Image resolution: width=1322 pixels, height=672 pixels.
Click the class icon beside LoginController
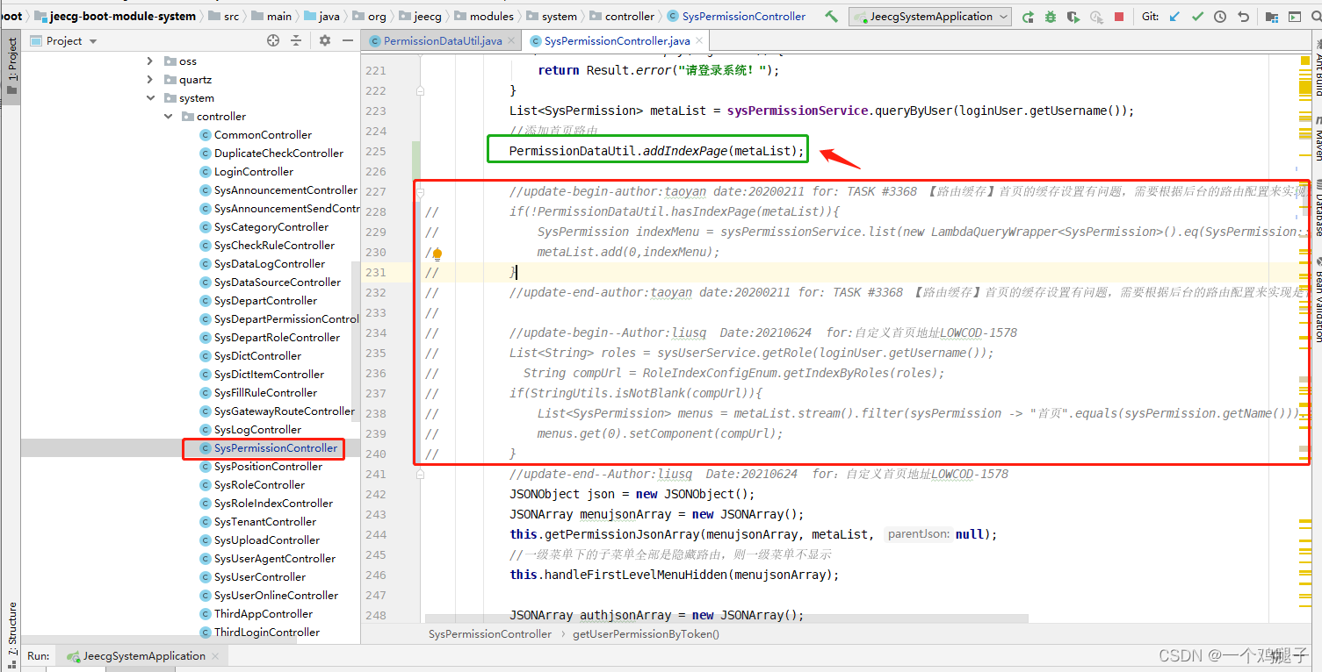click(x=206, y=172)
